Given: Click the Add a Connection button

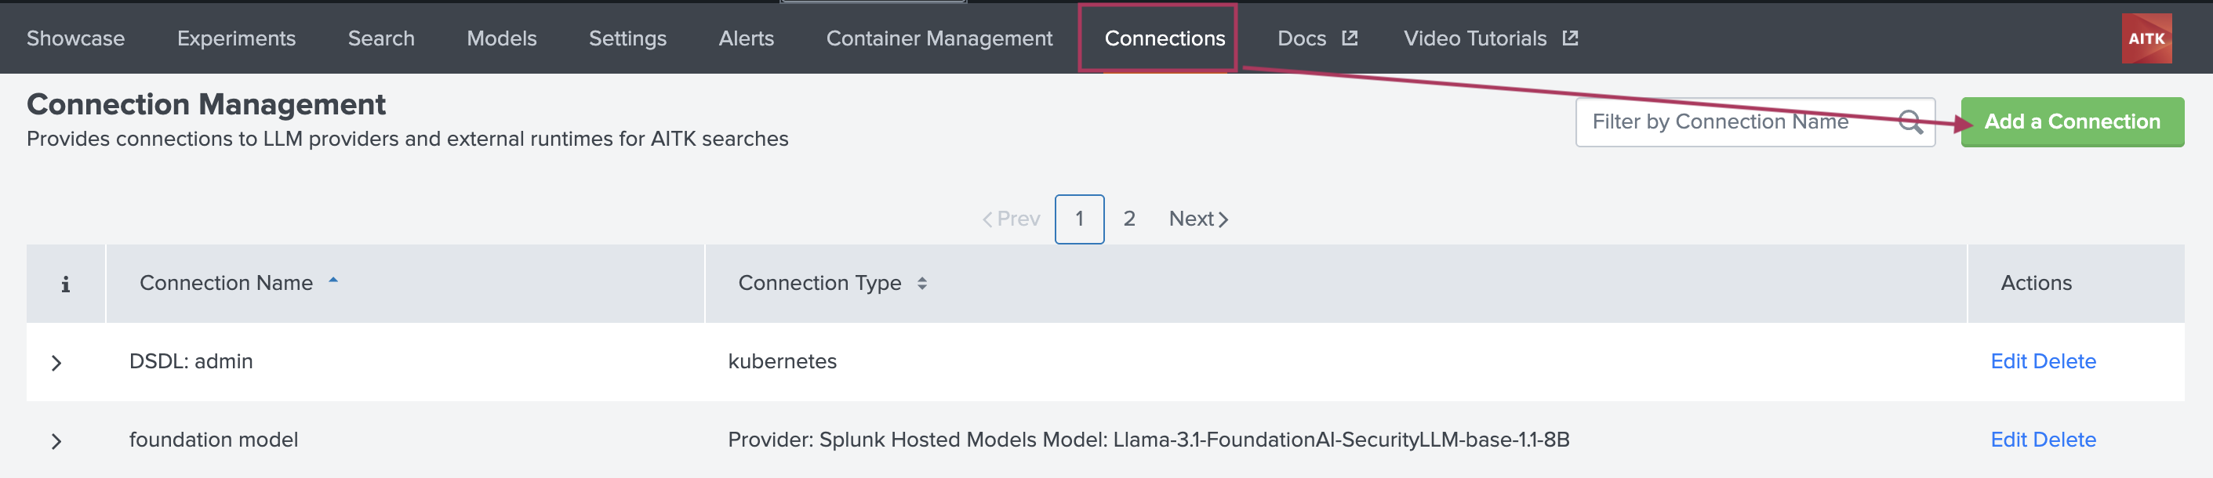Looking at the screenshot, I should 2071,122.
